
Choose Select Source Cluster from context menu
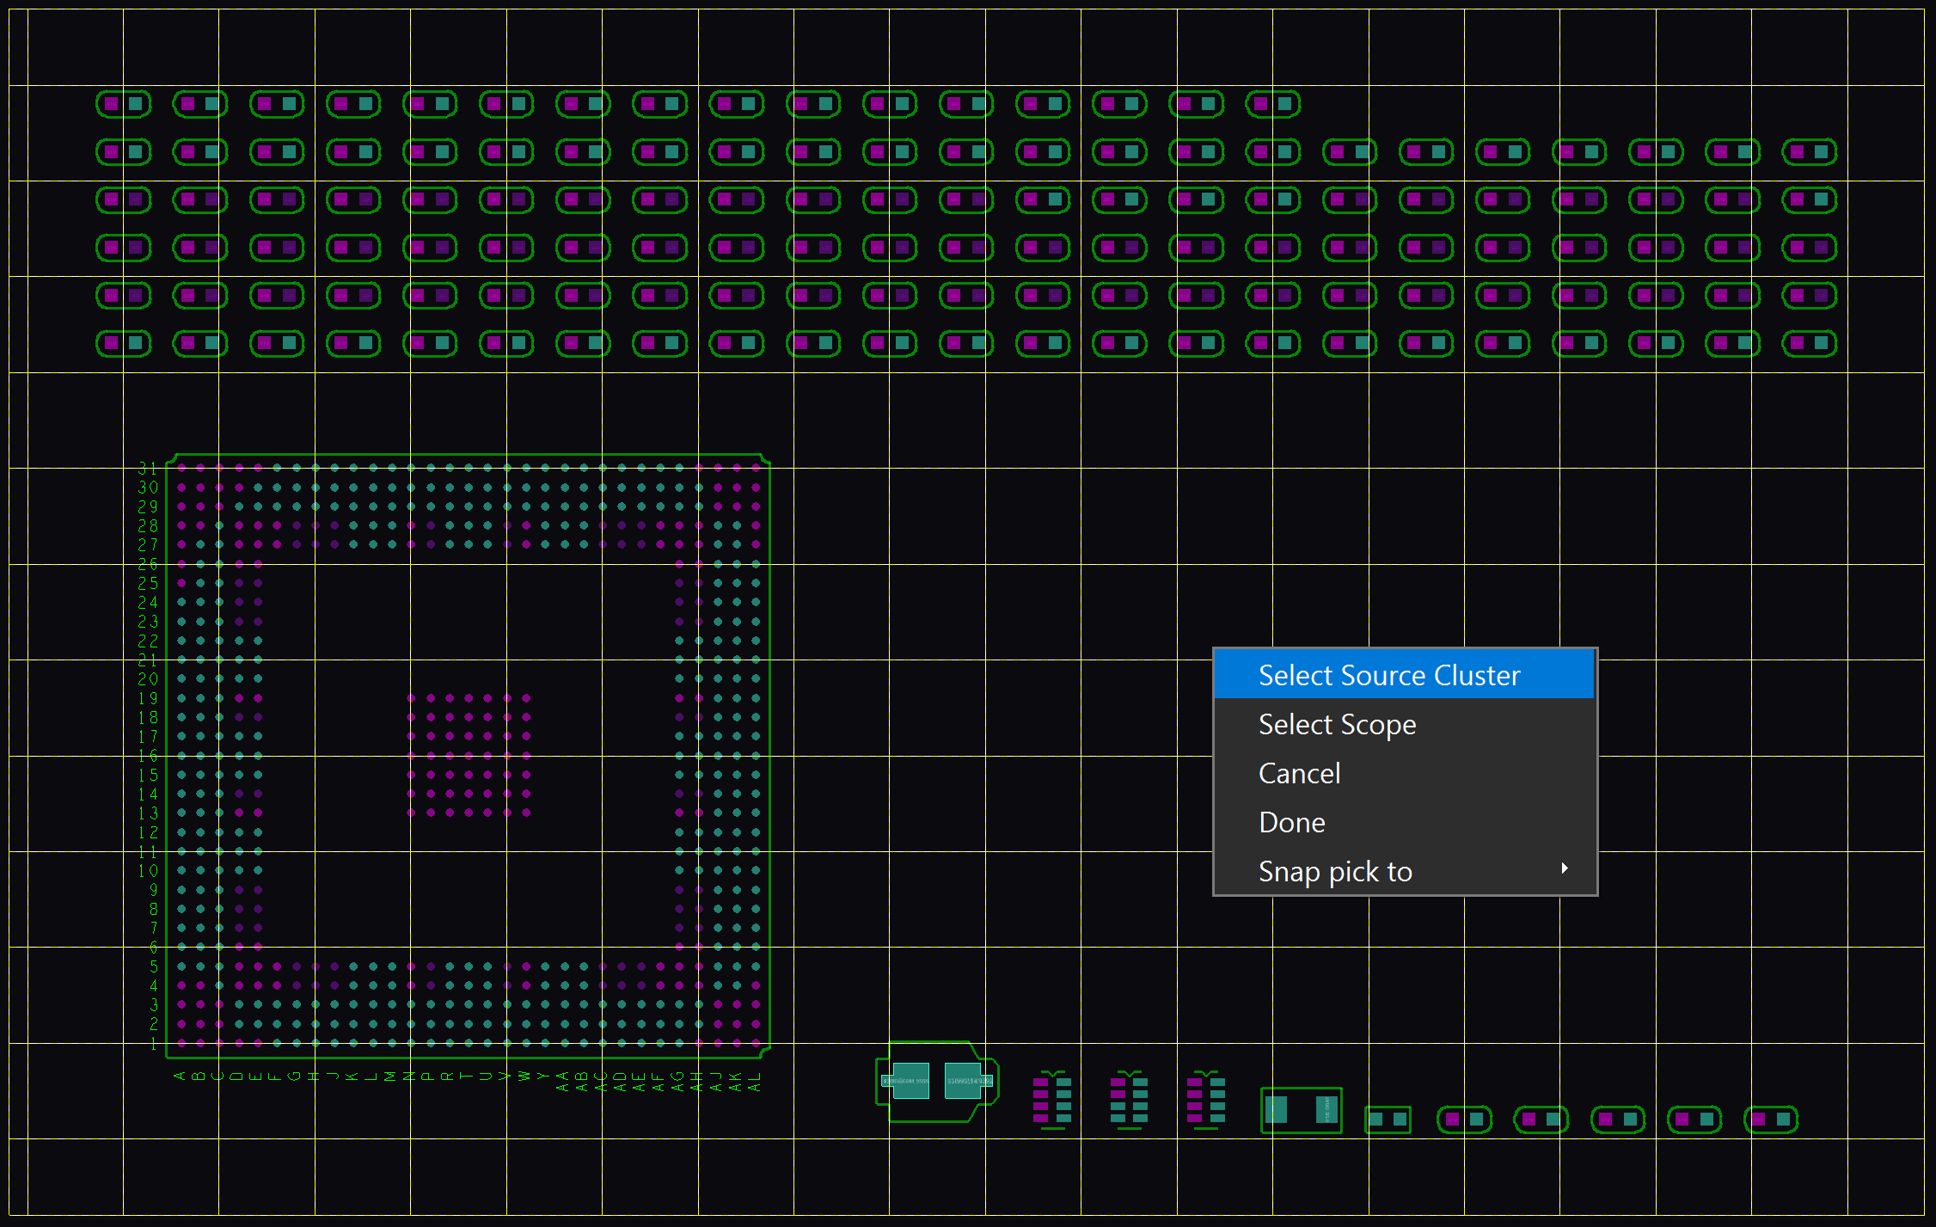click(1404, 675)
